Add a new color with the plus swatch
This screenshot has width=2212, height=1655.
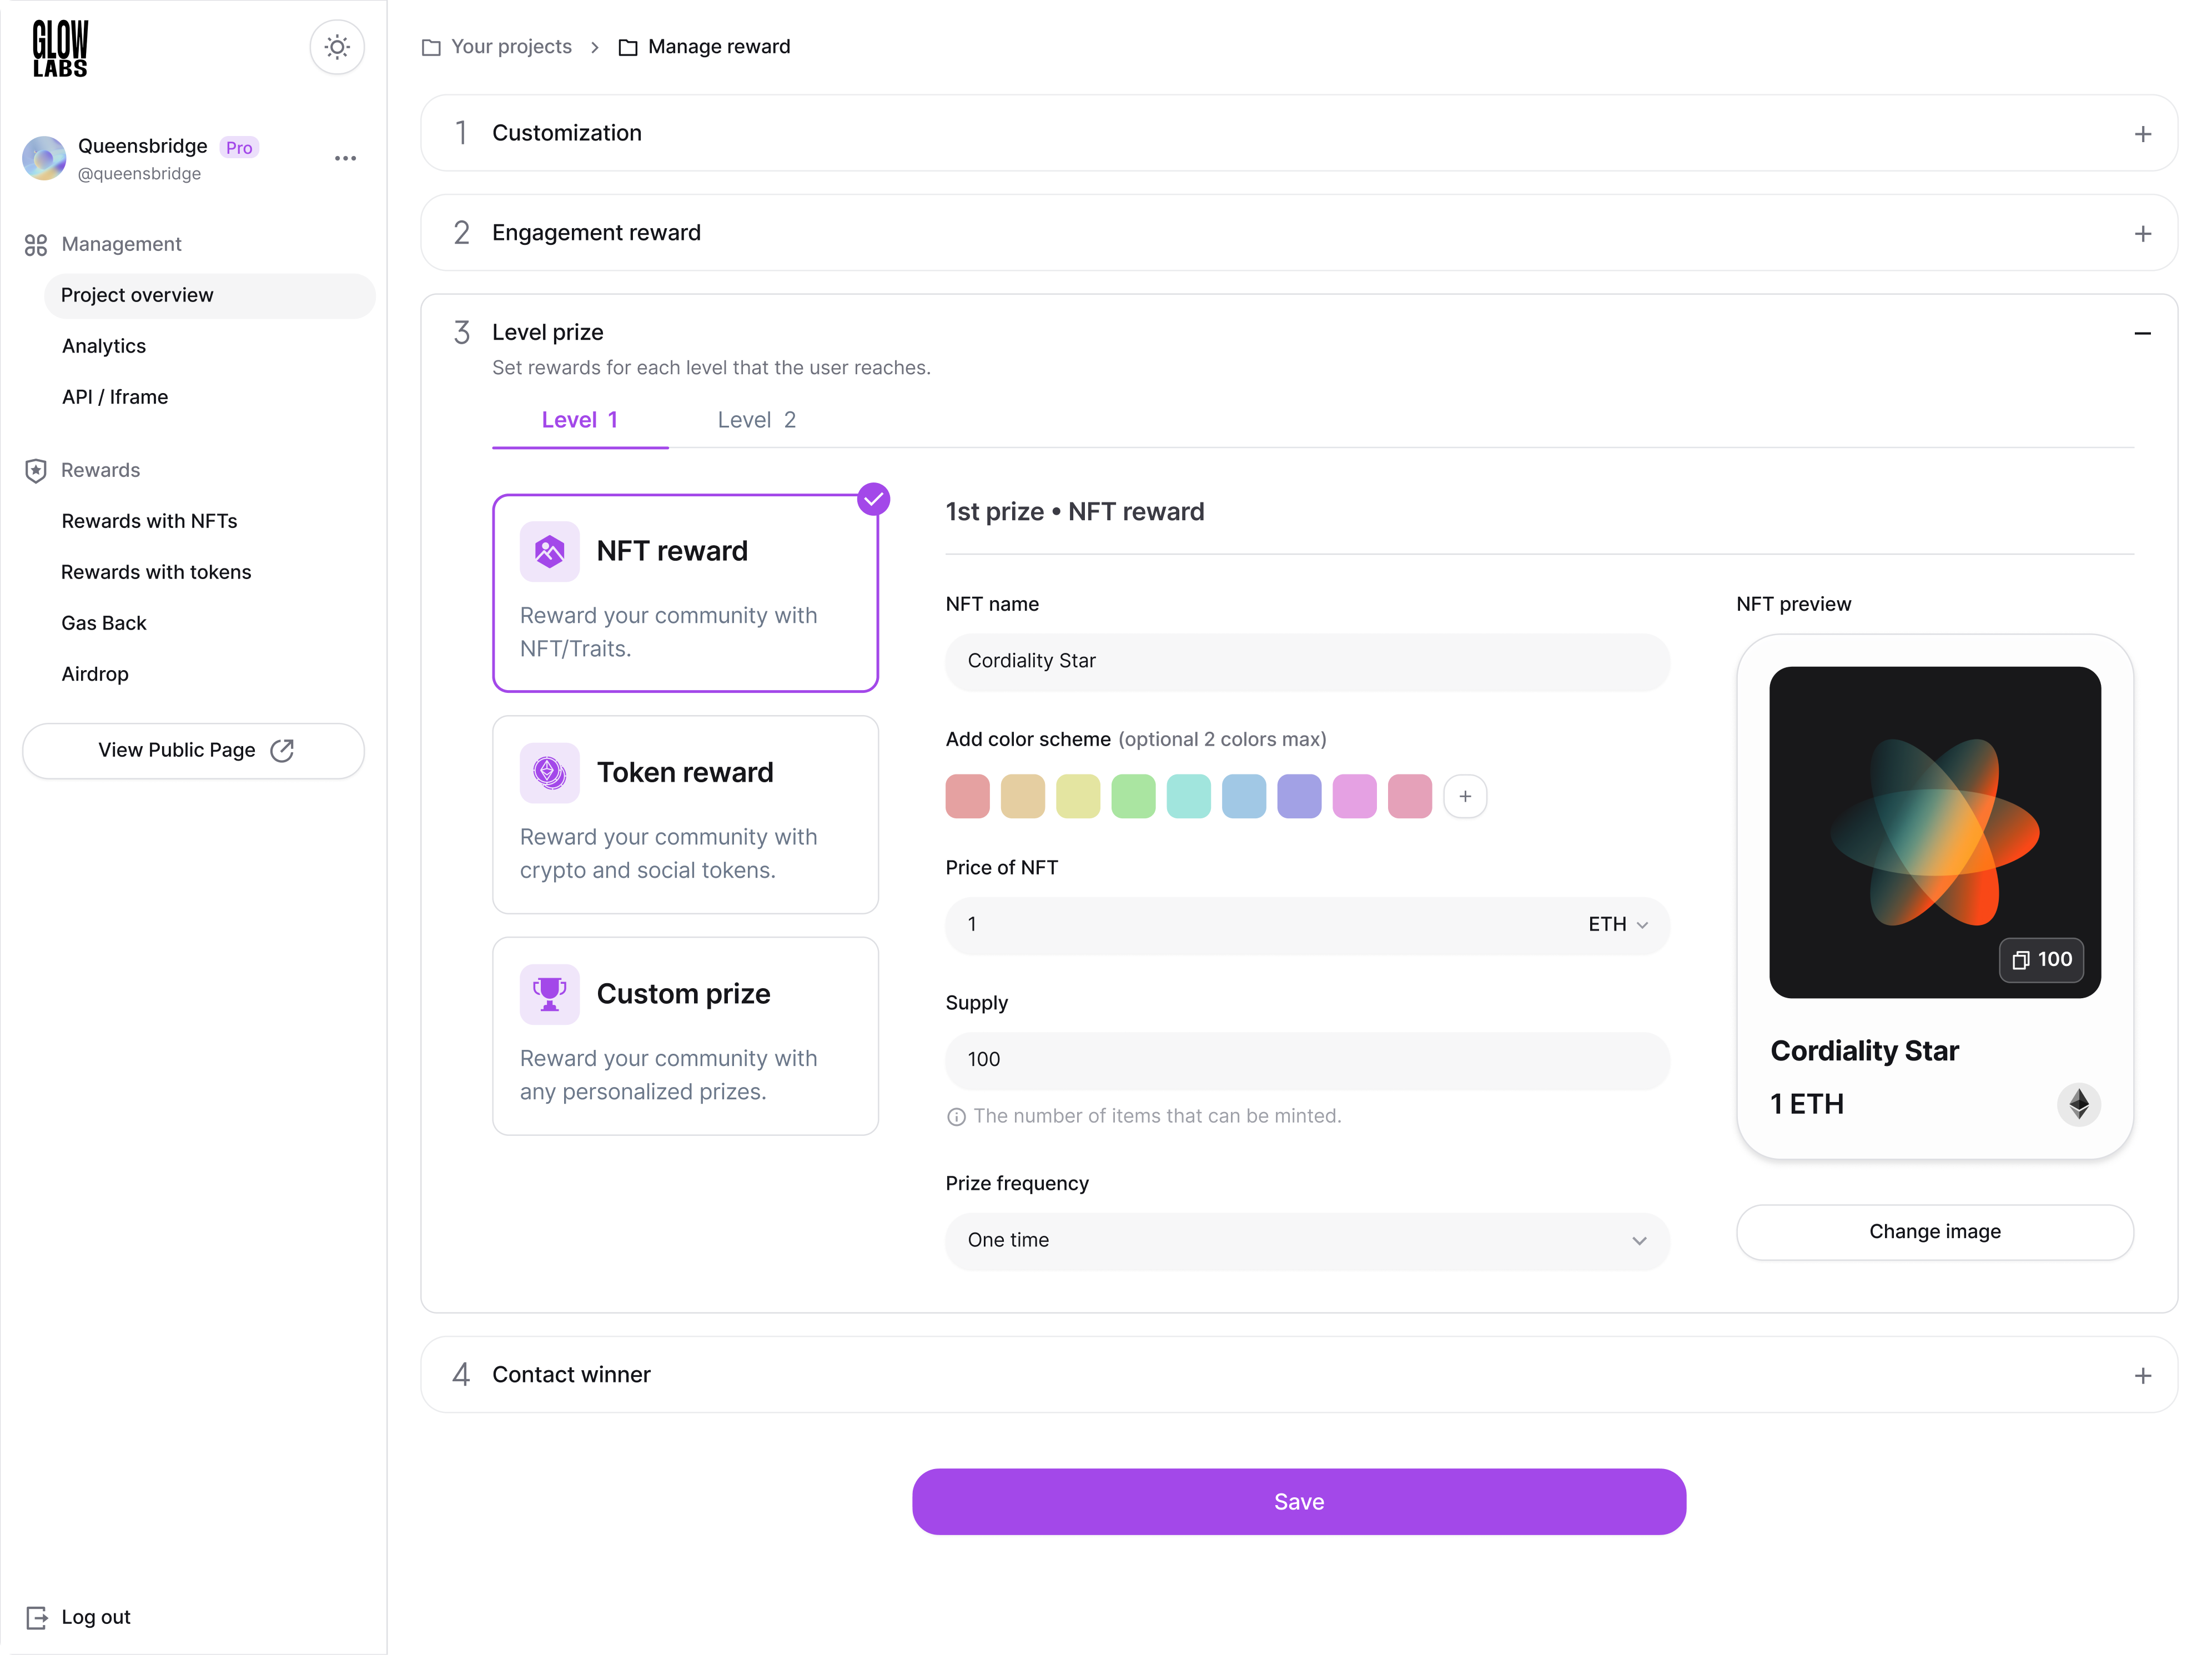[x=1465, y=796]
